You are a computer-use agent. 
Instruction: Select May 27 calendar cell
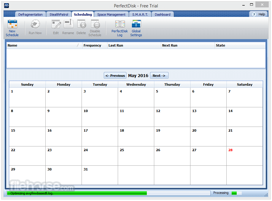coord(208,156)
